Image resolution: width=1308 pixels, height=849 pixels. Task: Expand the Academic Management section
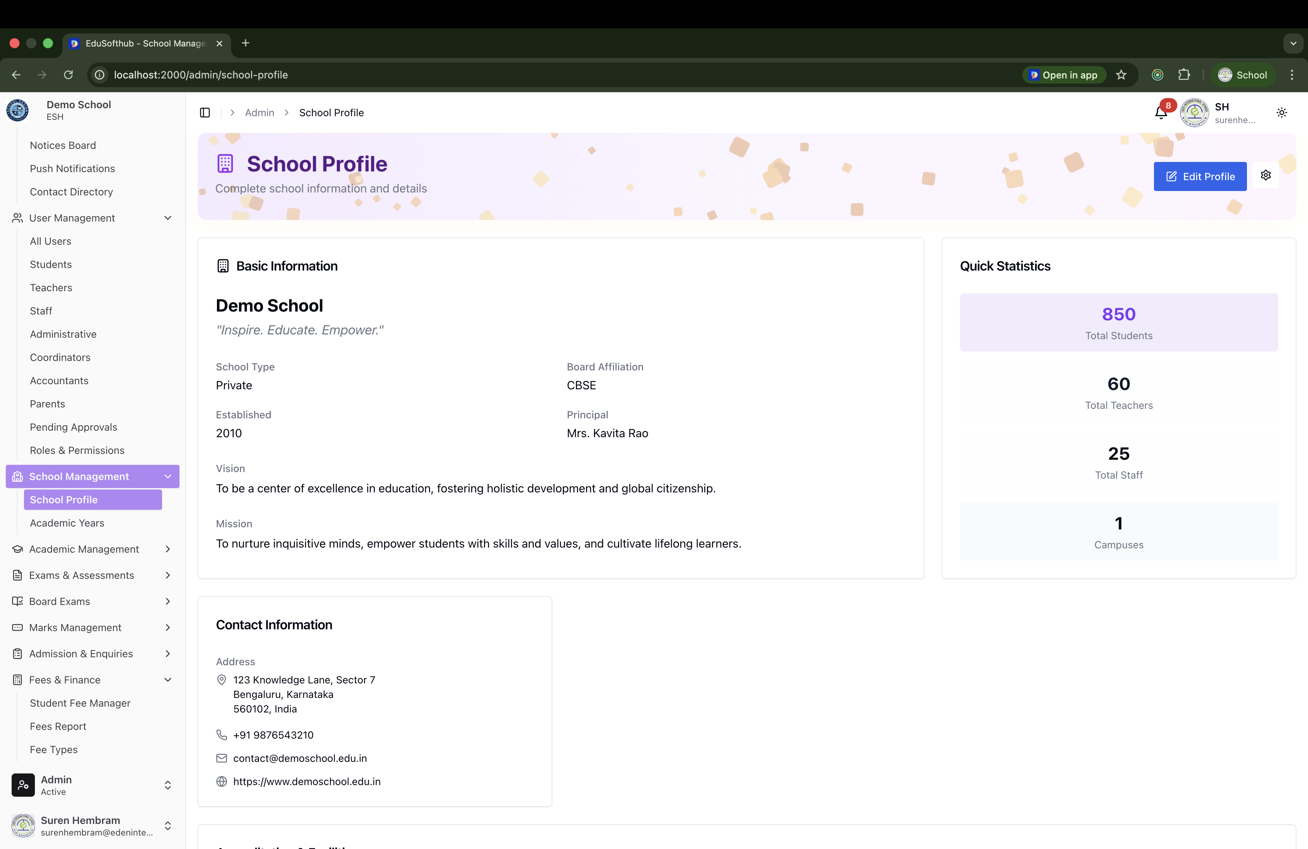click(x=167, y=549)
